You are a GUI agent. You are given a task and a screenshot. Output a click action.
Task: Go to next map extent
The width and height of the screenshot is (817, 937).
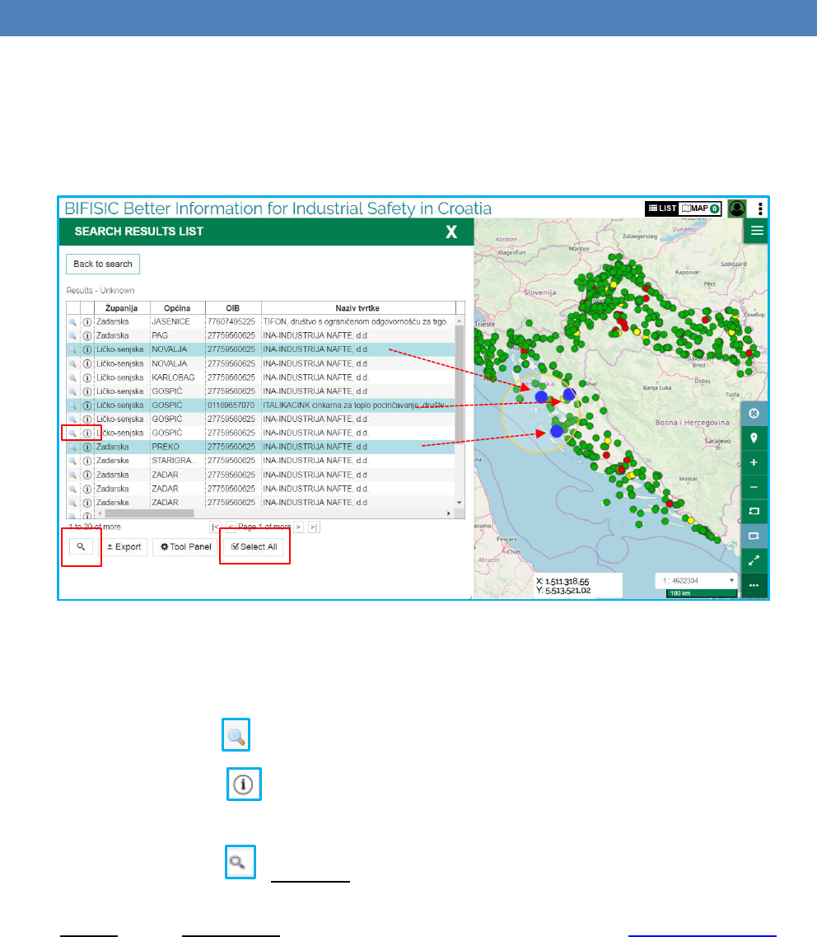(x=754, y=536)
